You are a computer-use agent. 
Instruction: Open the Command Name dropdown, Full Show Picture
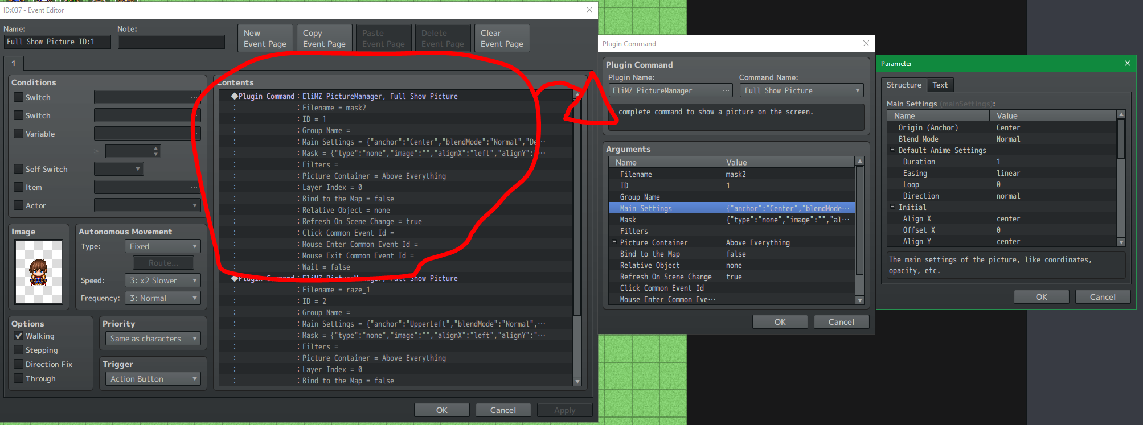tap(801, 90)
